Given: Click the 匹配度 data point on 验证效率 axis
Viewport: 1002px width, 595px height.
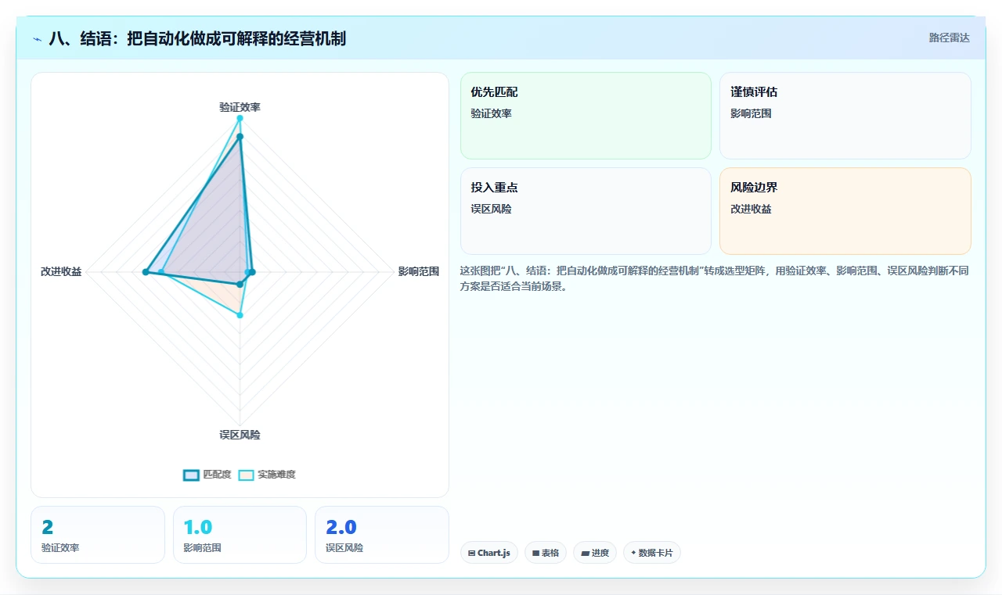Looking at the screenshot, I should (240, 137).
